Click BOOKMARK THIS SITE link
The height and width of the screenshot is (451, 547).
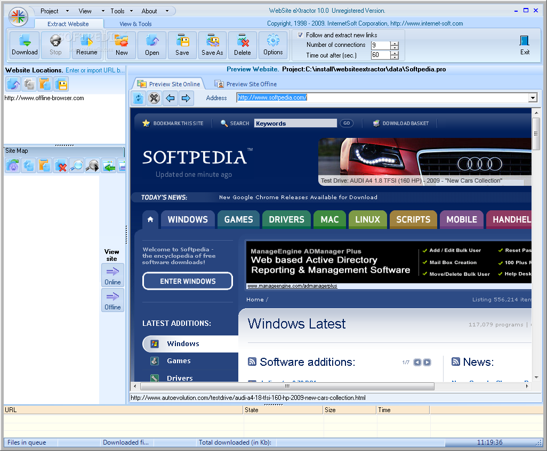point(173,124)
